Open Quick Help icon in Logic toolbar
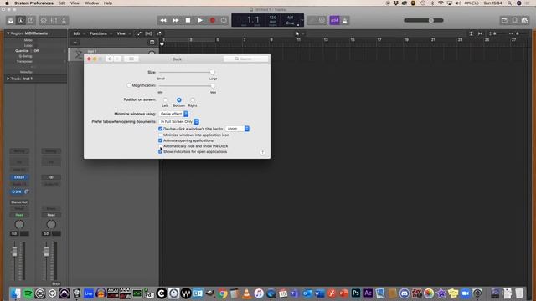 click(x=31, y=20)
